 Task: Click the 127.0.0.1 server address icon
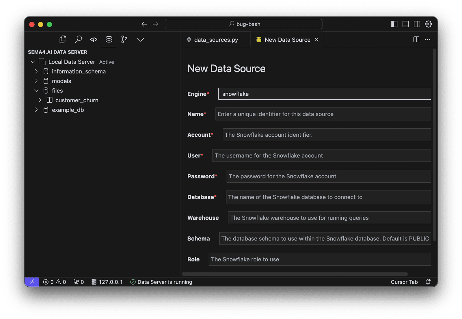pos(94,282)
